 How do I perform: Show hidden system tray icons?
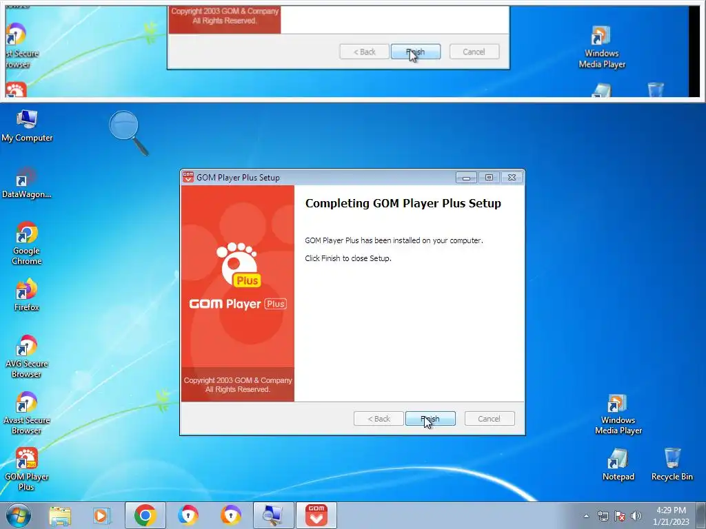click(x=586, y=516)
